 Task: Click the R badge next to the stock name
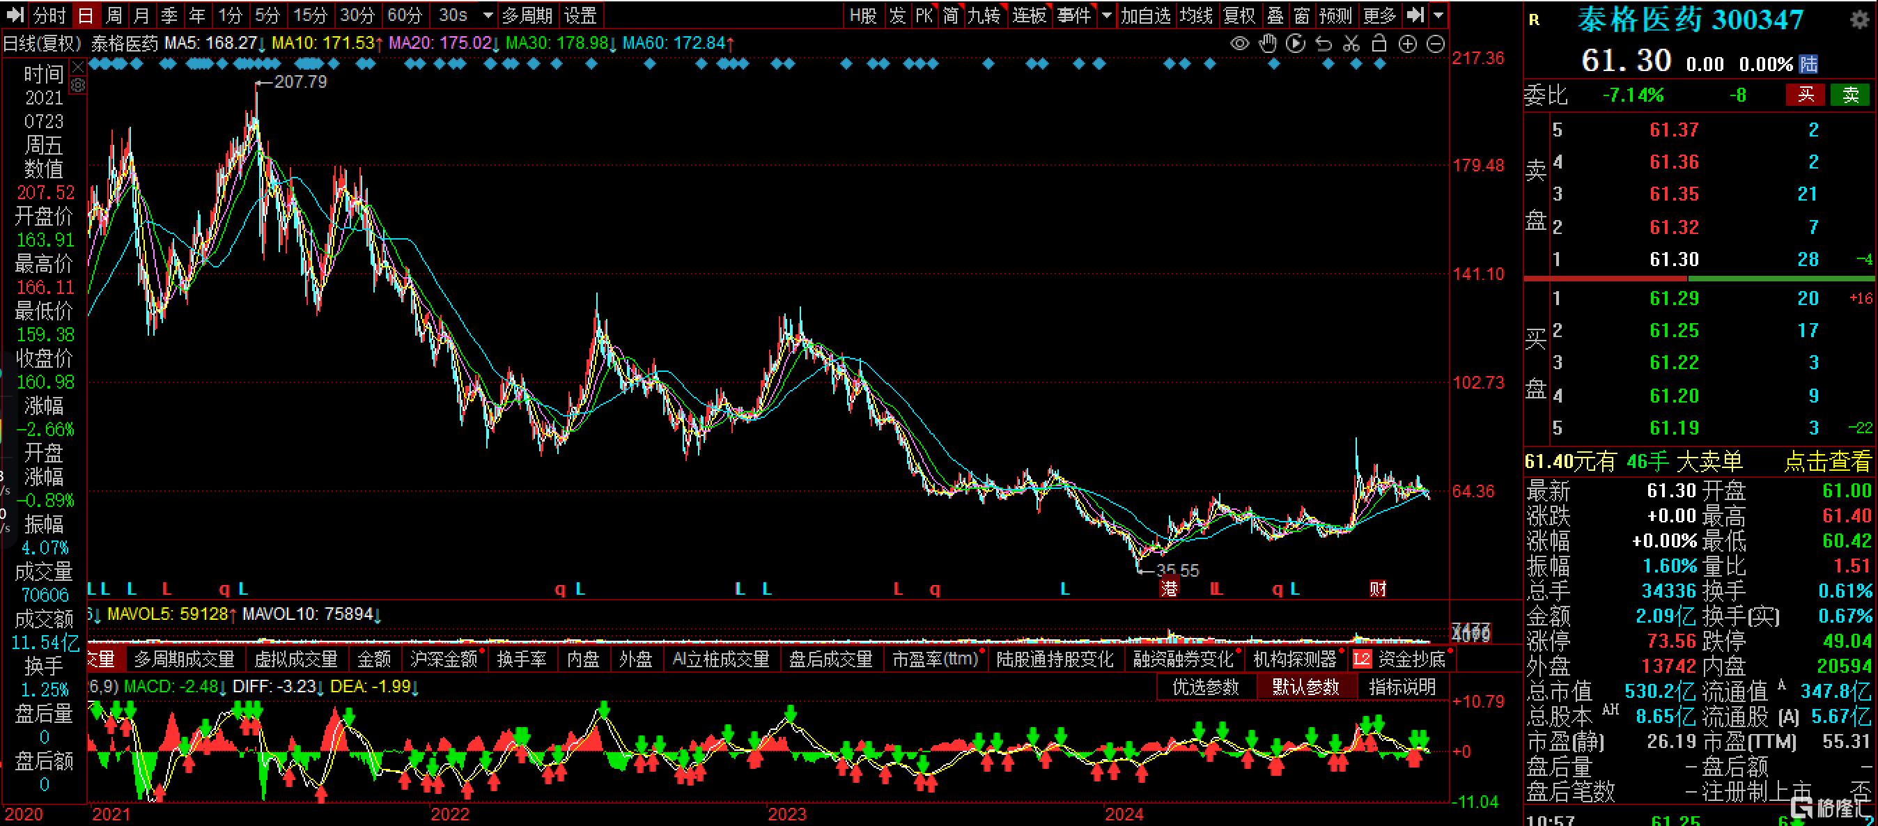[1534, 20]
